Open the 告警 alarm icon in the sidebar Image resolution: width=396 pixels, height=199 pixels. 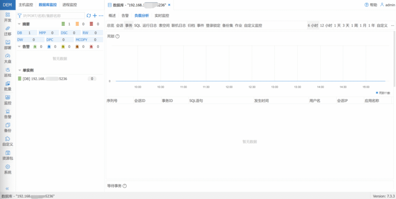click(8, 113)
